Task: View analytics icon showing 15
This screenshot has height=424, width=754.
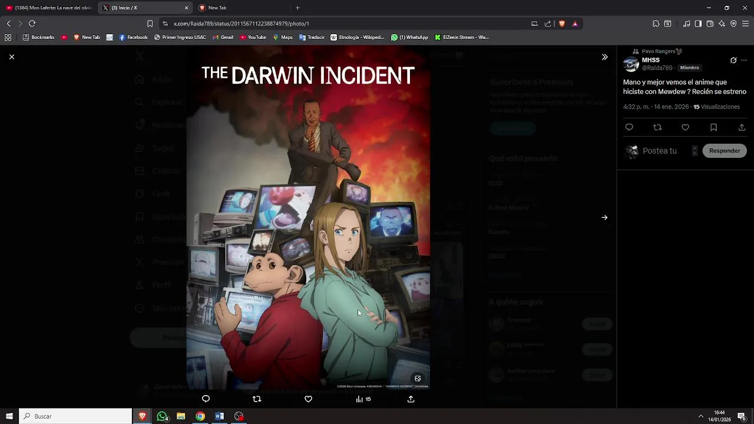Action: tap(363, 399)
